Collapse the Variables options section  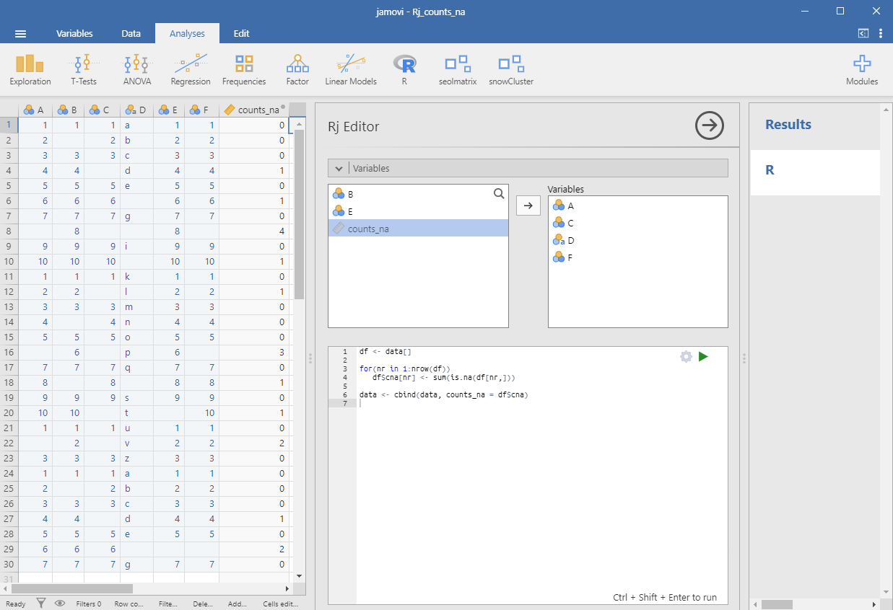528,168
